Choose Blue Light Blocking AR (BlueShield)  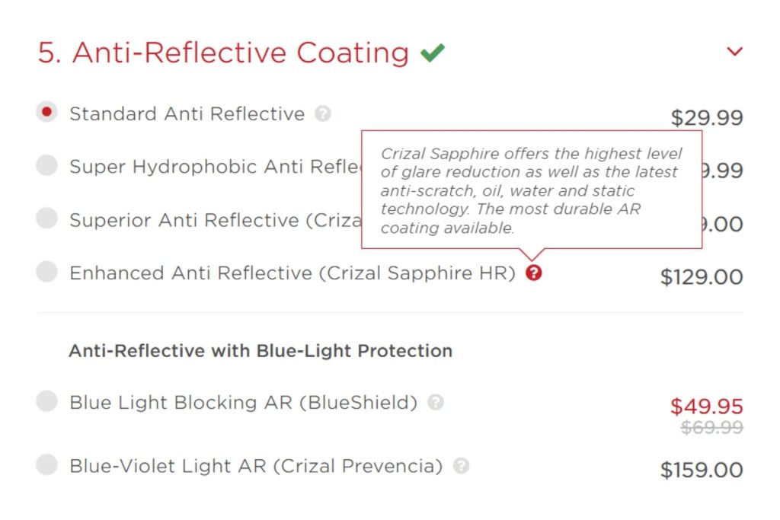click(x=46, y=401)
